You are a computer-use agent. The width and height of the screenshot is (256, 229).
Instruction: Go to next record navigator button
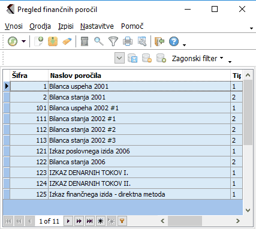pyautogui.click(x=68, y=221)
